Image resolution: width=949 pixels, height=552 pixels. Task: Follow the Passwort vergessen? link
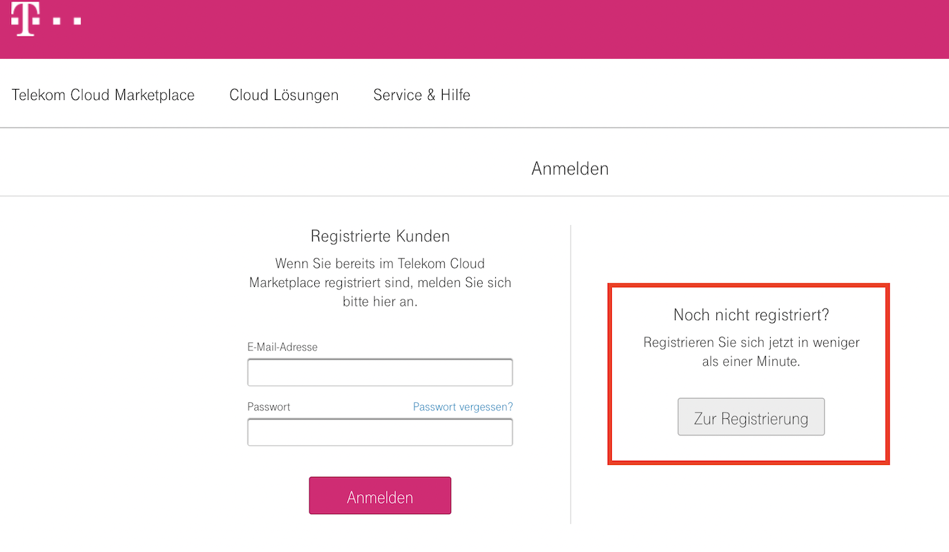(x=463, y=407)
